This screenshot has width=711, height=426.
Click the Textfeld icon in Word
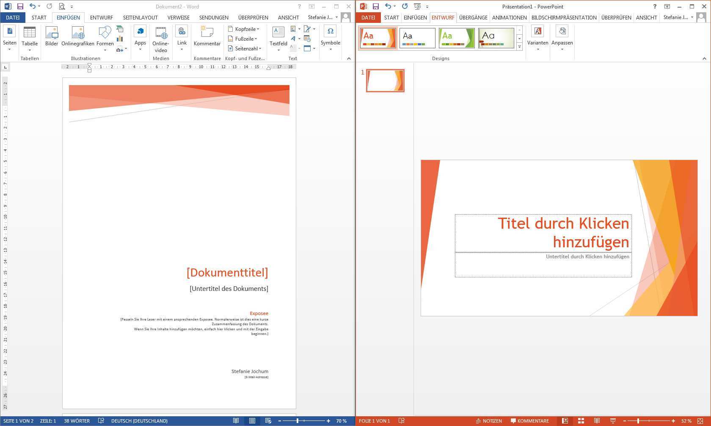pyautogui.click(x=278, y=33)
